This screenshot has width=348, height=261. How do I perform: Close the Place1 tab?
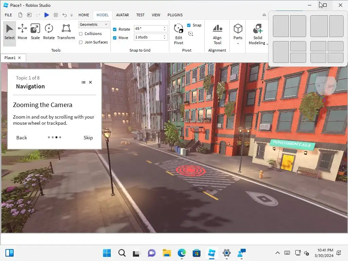[19, 58]
